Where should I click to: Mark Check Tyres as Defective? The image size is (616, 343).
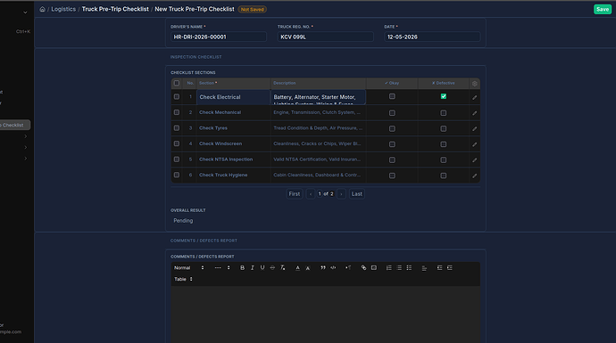444,128
